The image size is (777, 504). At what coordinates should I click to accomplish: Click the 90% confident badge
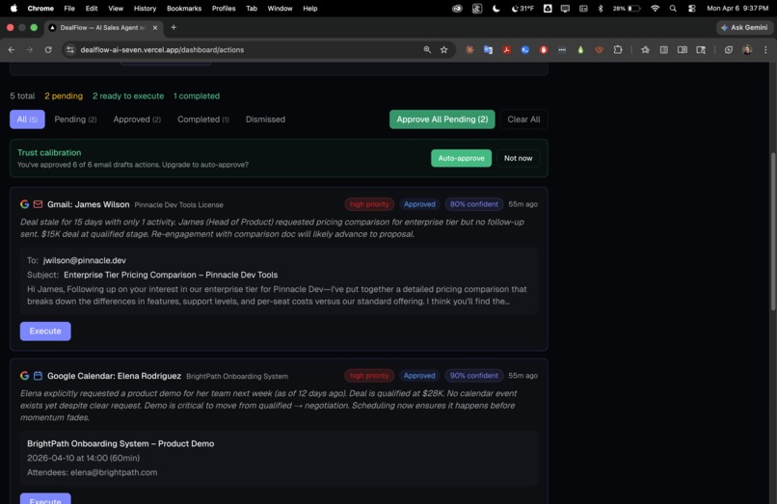(x=474, y=376)
